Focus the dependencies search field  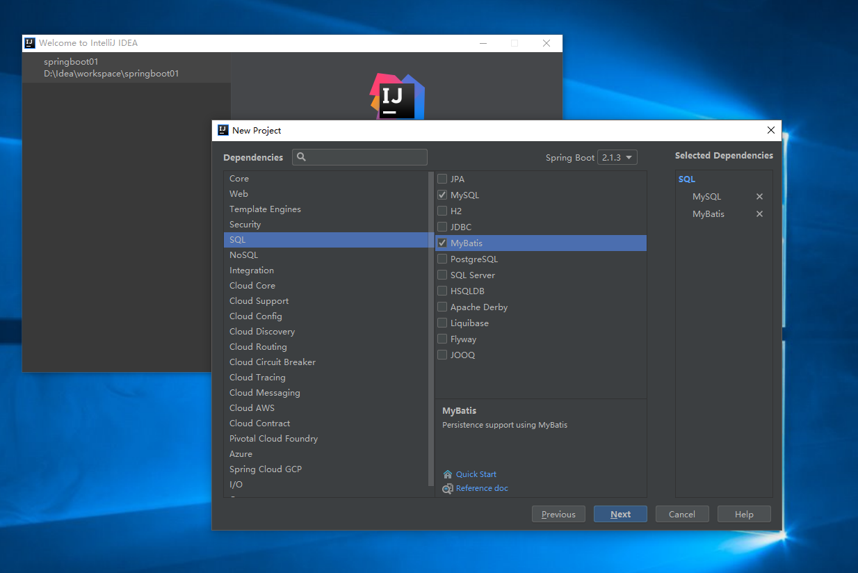(359, 157)
